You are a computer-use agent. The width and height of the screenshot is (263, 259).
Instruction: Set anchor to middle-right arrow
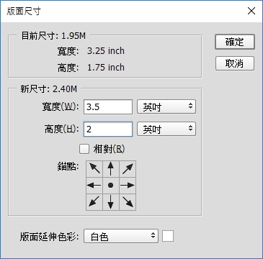pyautogui.click(x=128, y=186)
